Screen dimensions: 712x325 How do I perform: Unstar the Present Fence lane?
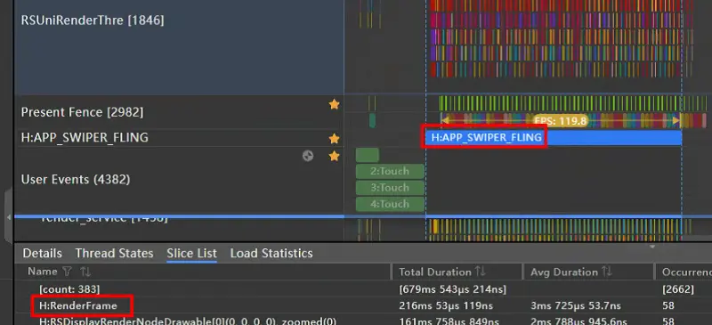[x=335, y=104]
